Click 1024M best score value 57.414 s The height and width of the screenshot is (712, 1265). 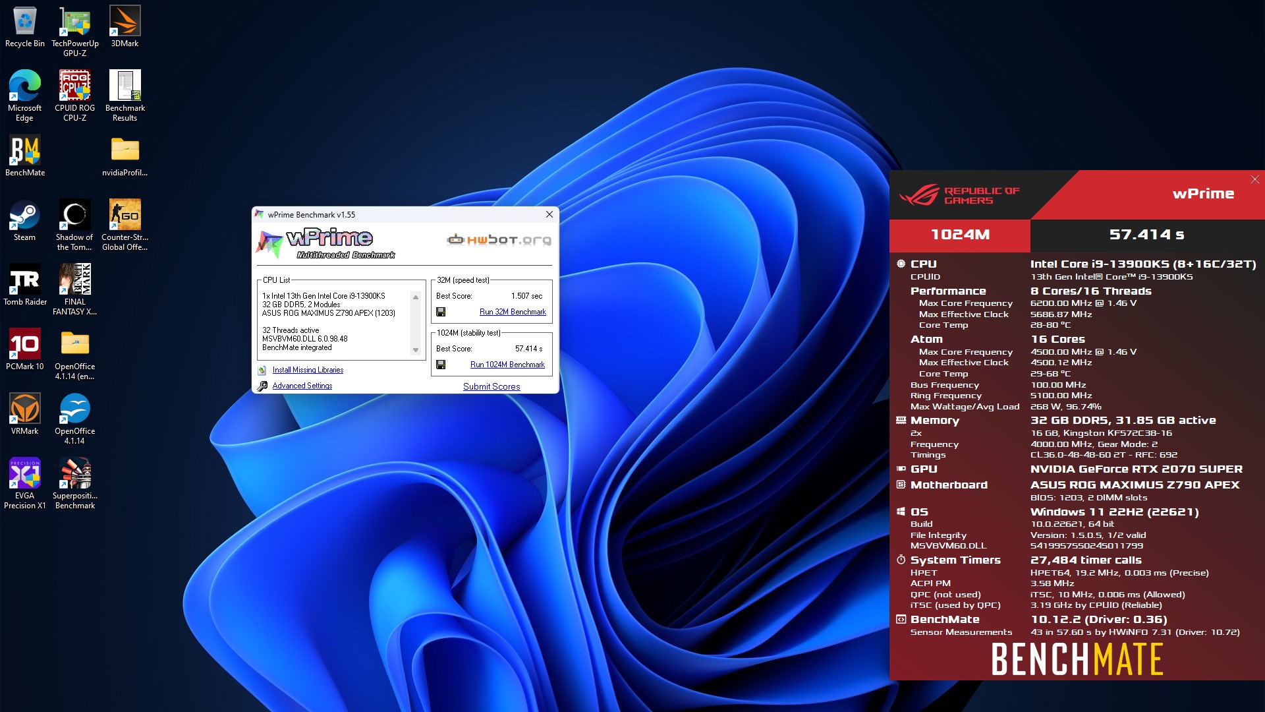(529, 349)
